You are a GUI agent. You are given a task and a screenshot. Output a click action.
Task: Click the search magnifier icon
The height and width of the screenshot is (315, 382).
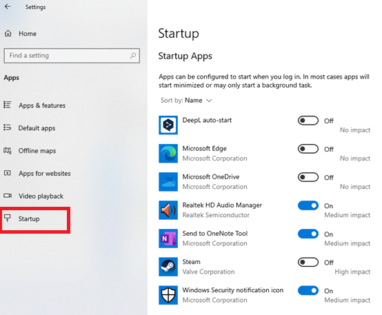(x=133, y=56)
